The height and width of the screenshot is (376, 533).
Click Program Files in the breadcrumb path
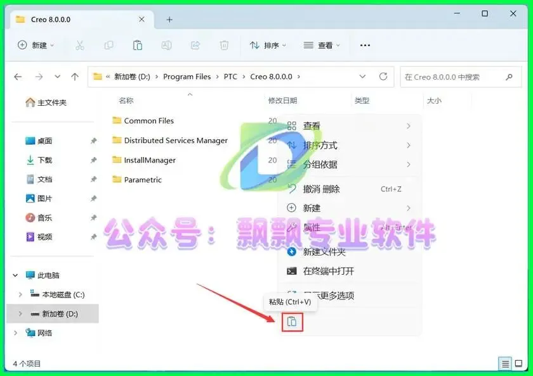pyautogui.click(x=187, y=77)
